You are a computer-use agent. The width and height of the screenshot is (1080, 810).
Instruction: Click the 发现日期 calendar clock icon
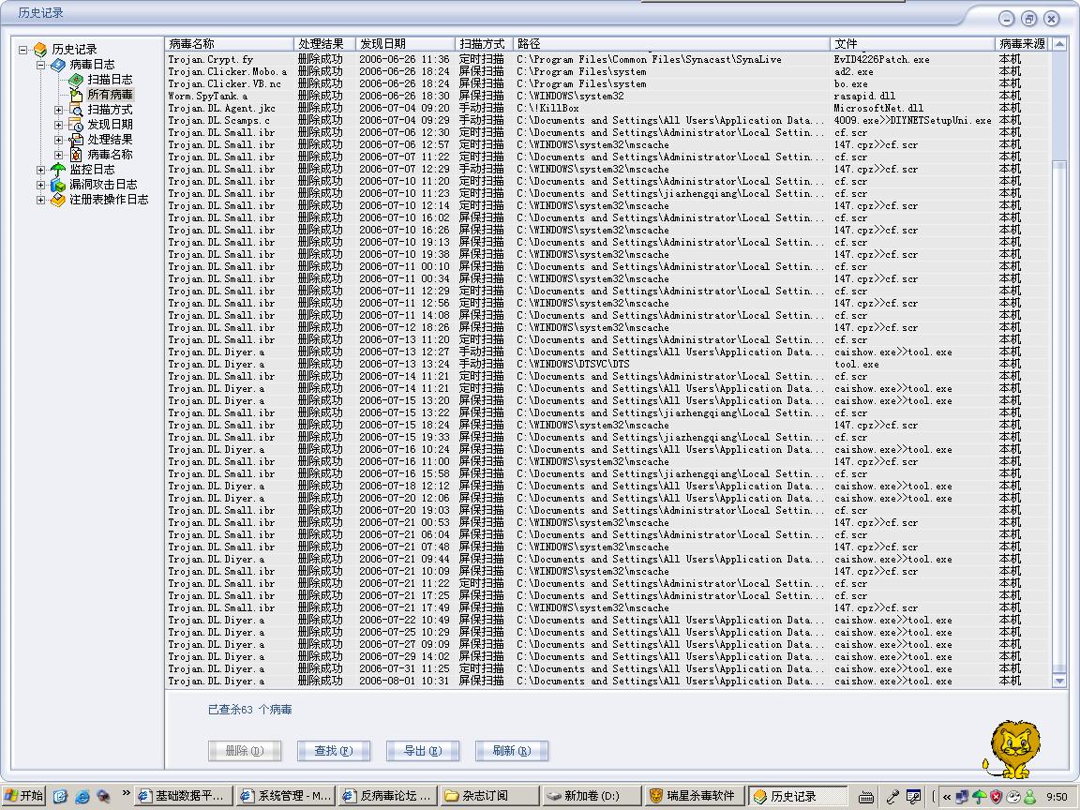pos(76,125)
